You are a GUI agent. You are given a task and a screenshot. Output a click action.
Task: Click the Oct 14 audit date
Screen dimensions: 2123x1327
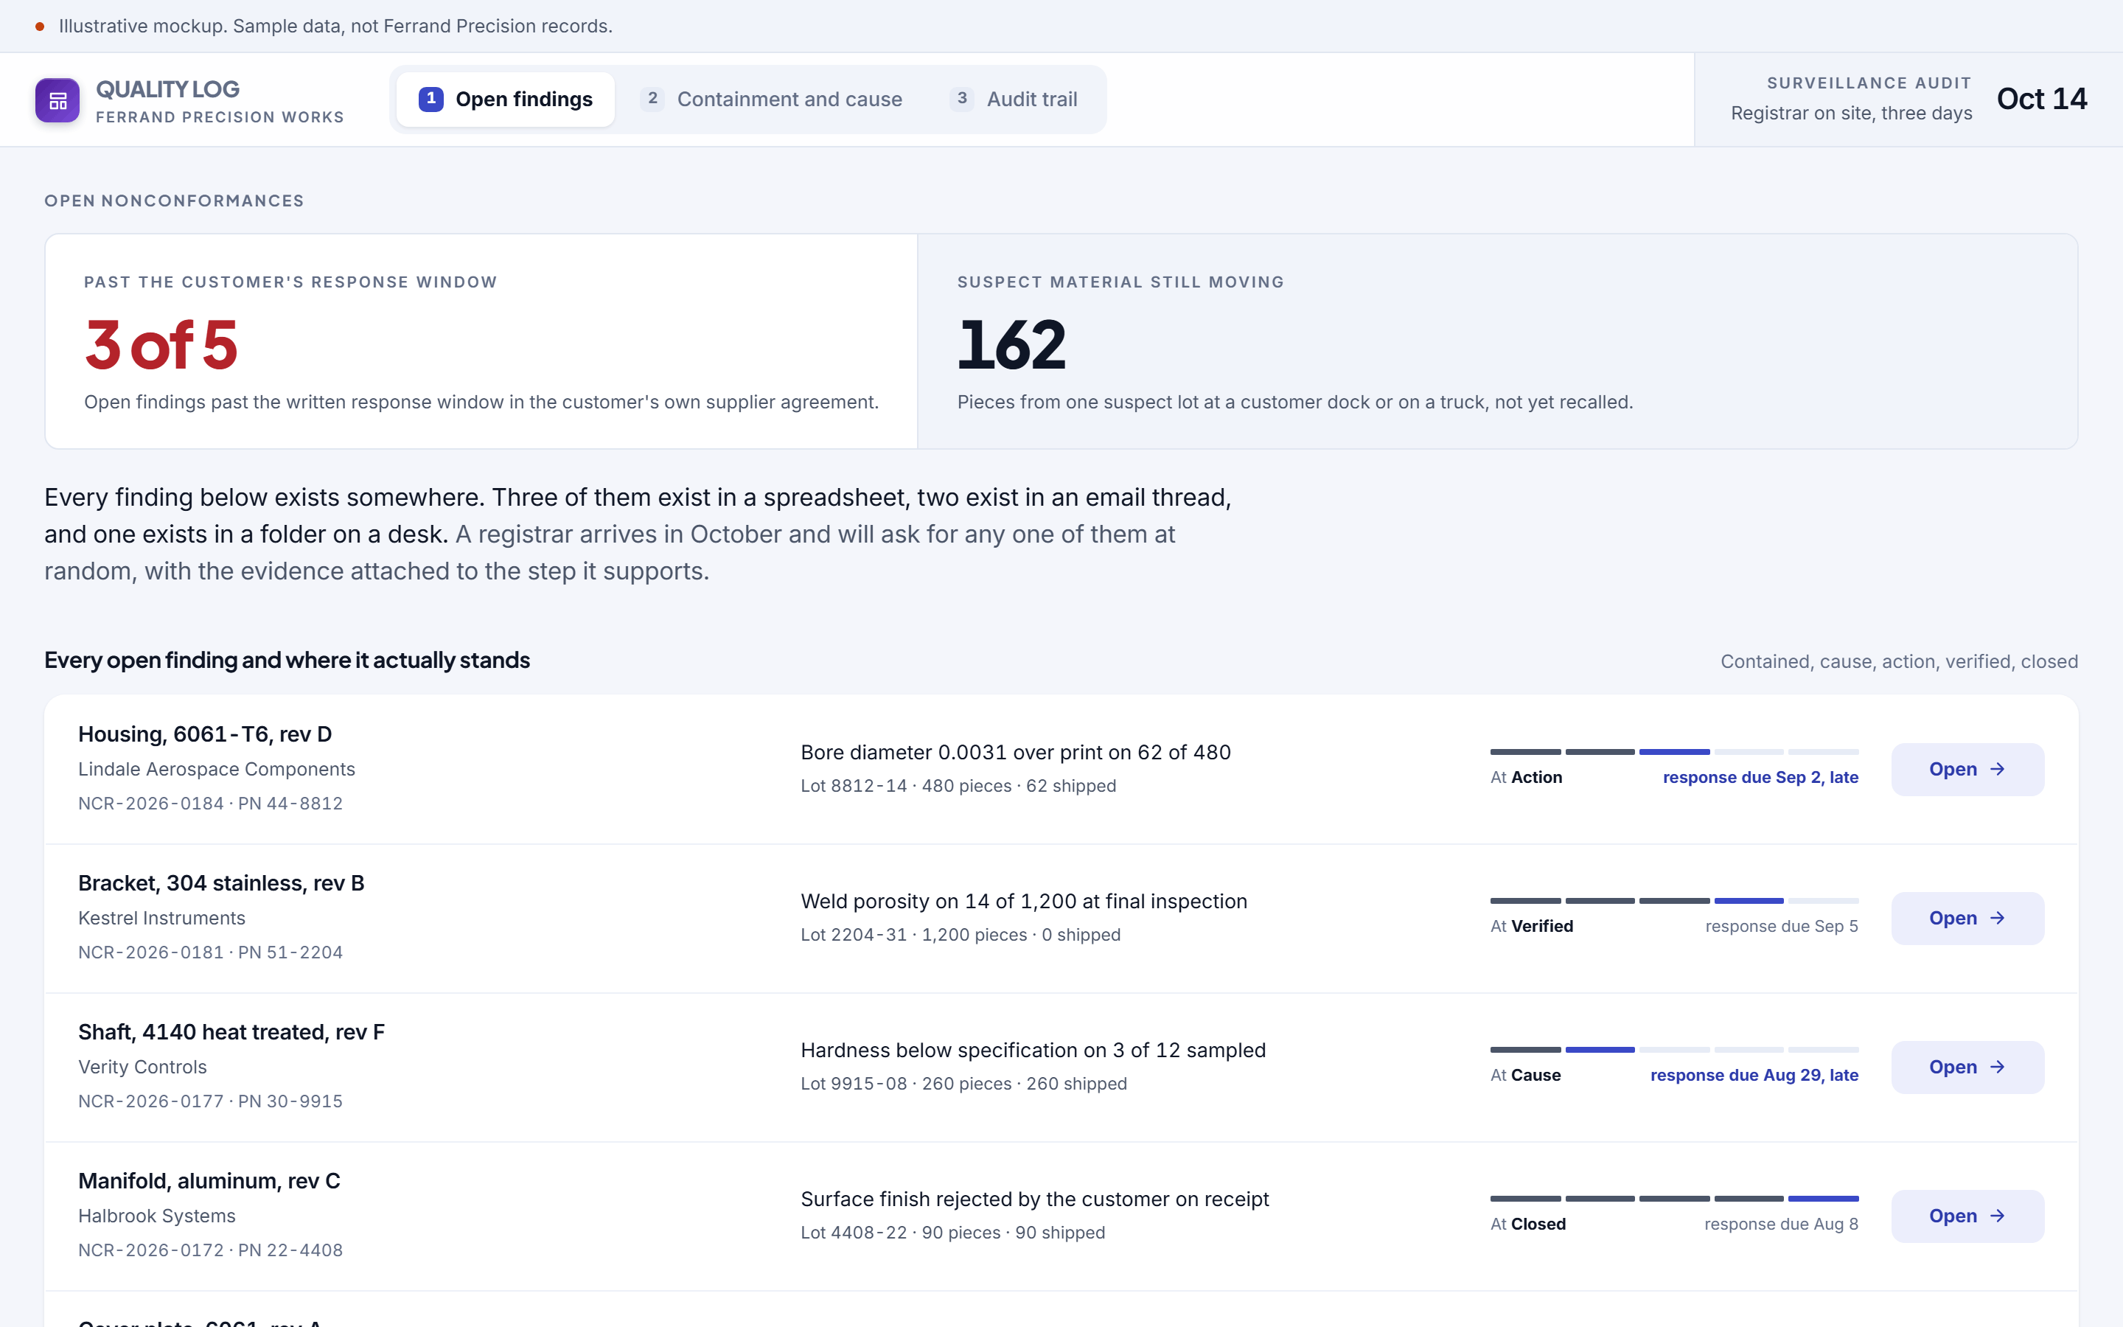(x=2041, y=100)
